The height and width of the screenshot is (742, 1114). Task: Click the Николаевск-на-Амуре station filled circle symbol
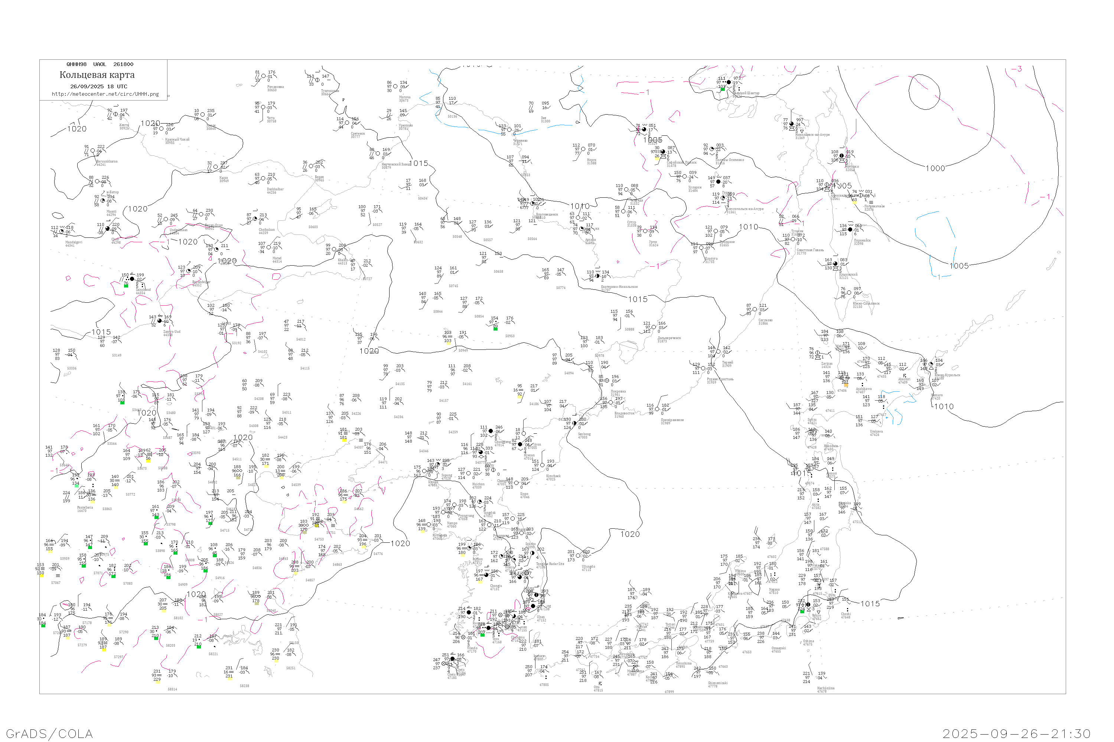[x=791, y=124]
